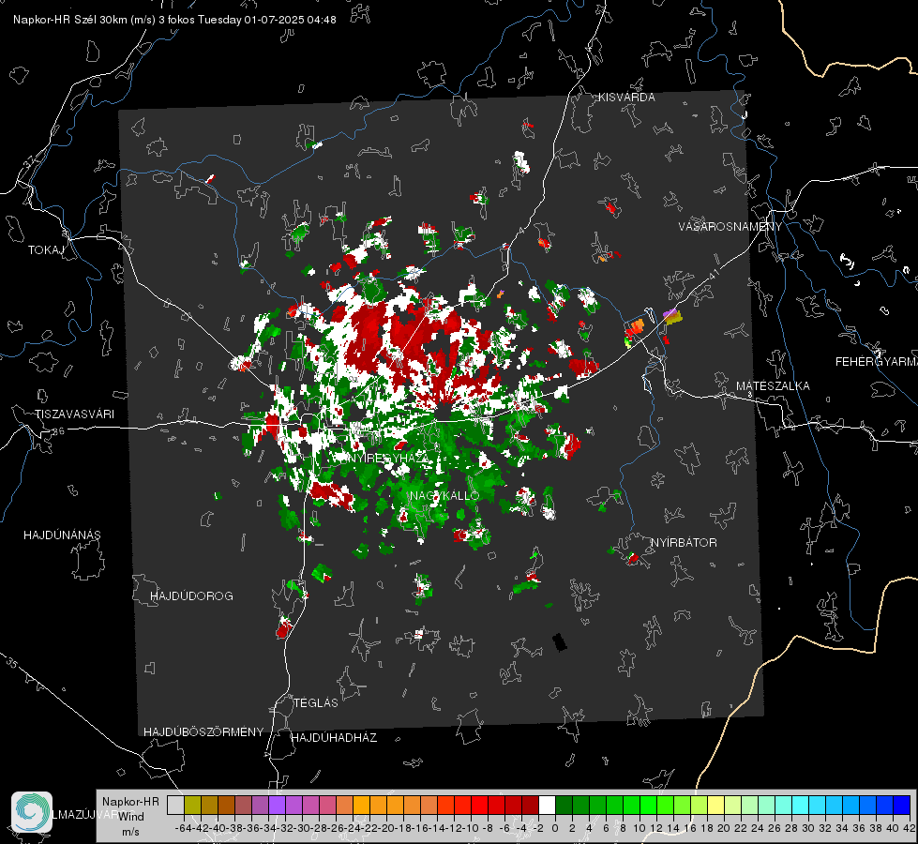Select the NYÍRBÁTOR town label
Image resolution: width=918 pixels, height=844 pixels.
[x=684, y=543]
